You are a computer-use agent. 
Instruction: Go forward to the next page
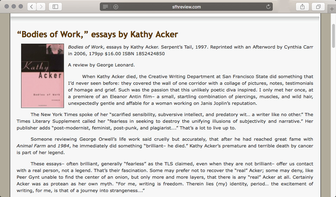tap(41, 7)
